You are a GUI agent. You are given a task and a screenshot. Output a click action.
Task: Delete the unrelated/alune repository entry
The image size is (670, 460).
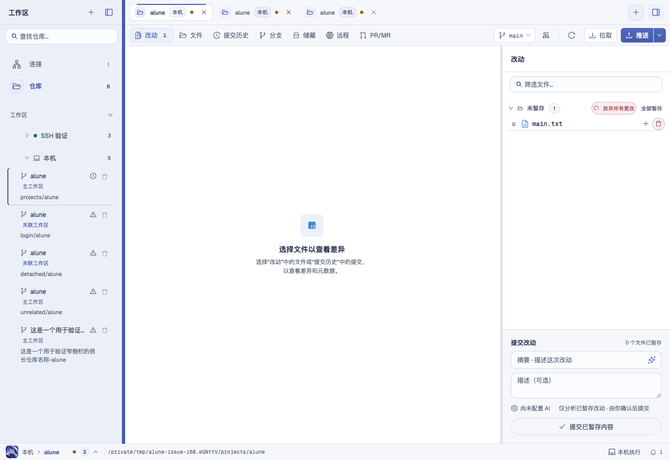pyautogui.click(x=105, y=292)
